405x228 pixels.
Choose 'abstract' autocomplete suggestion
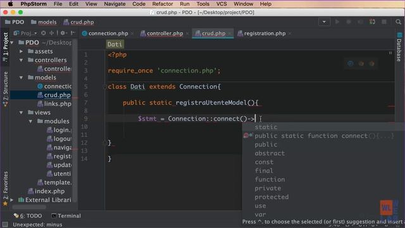tap(270, 153)
